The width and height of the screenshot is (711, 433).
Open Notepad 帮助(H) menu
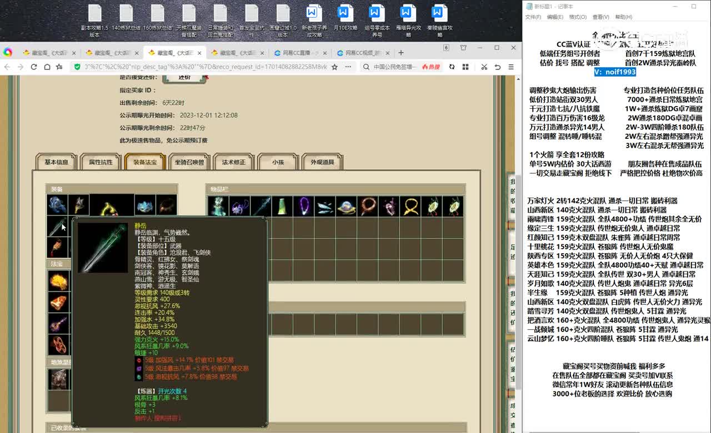(623, 17)
